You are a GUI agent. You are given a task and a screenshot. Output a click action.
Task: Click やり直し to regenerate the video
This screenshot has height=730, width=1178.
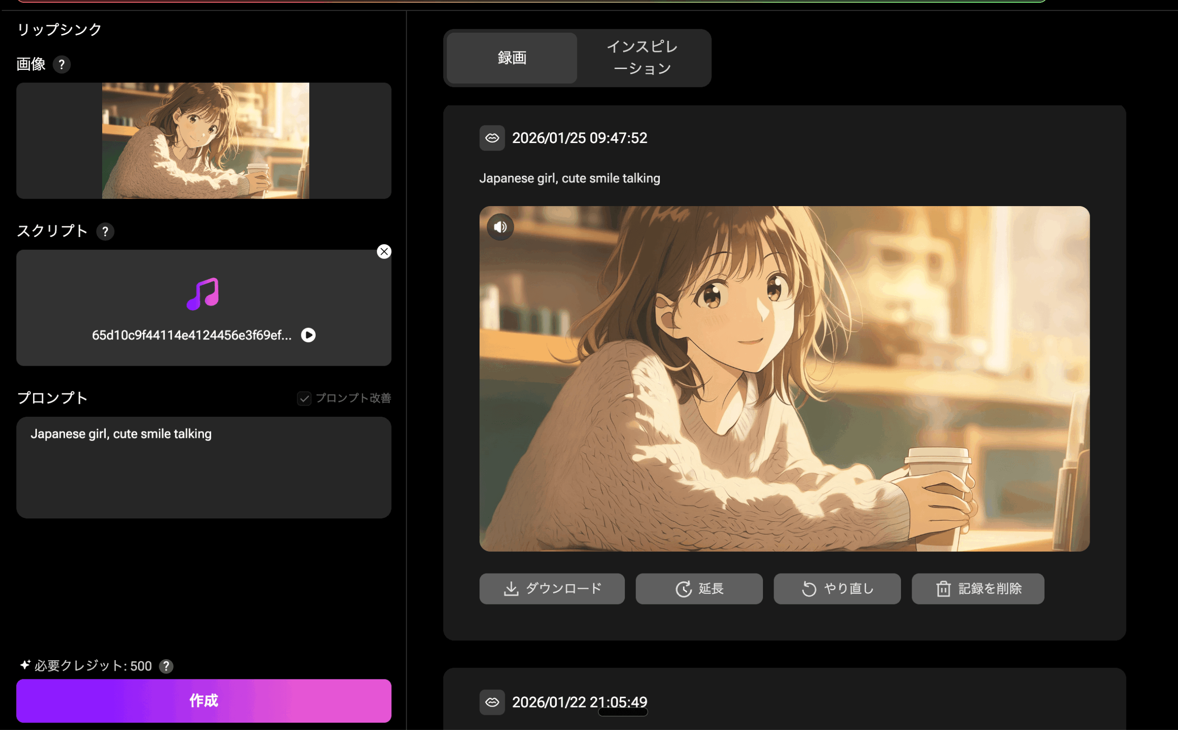tap(837, 588)
